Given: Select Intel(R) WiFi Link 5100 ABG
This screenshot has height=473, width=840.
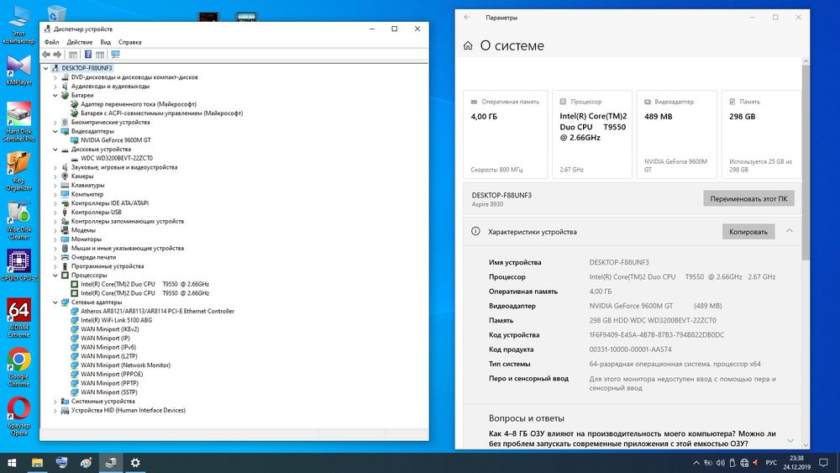Looking at the screenshot, I should point(116,320).
